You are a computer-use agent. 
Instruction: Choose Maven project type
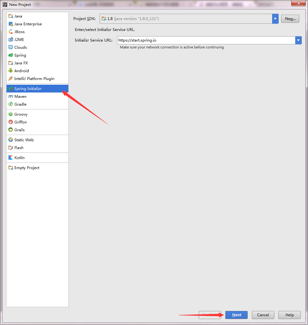click(x=37, y=96)
